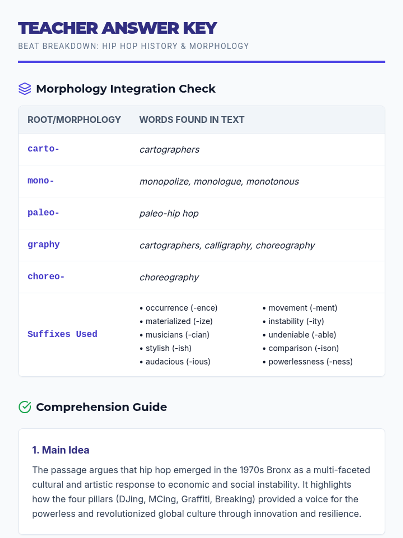Click the Root/Morphology column header
403x538 pixels.
[x=74, y=120]
